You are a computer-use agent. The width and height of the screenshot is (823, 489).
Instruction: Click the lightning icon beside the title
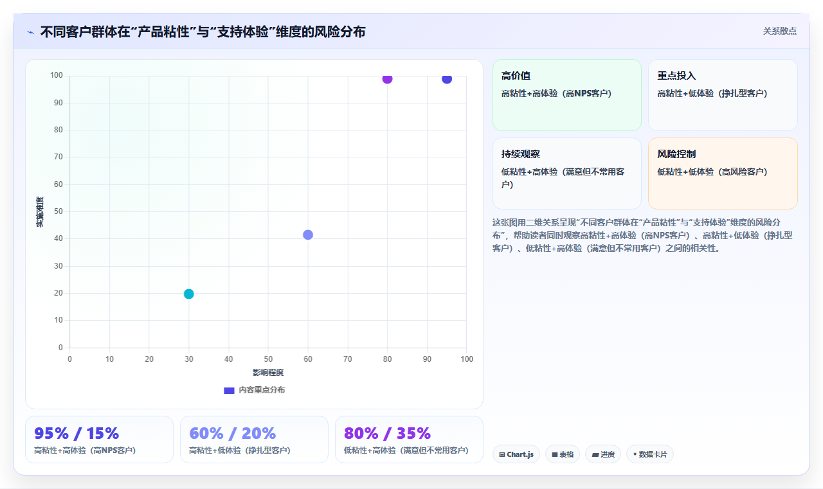pyautogui.click(x=30, y=32)
